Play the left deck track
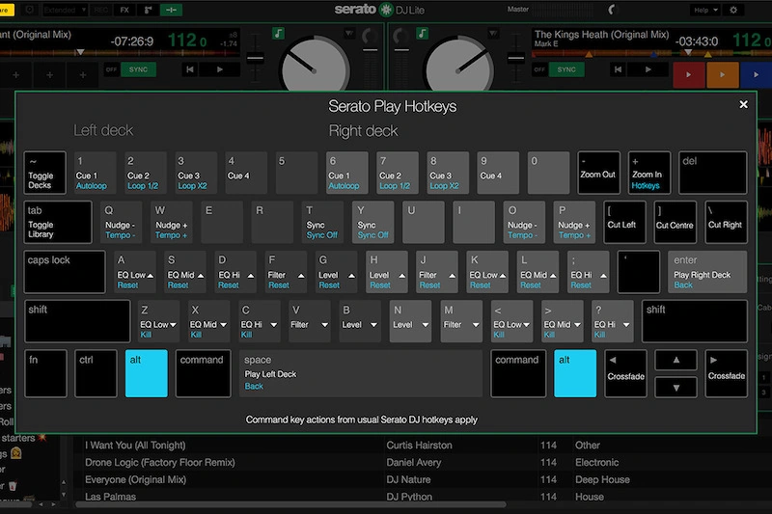This screenshot has width=772, height=514. pyautogui.click(x=220, y=69)
